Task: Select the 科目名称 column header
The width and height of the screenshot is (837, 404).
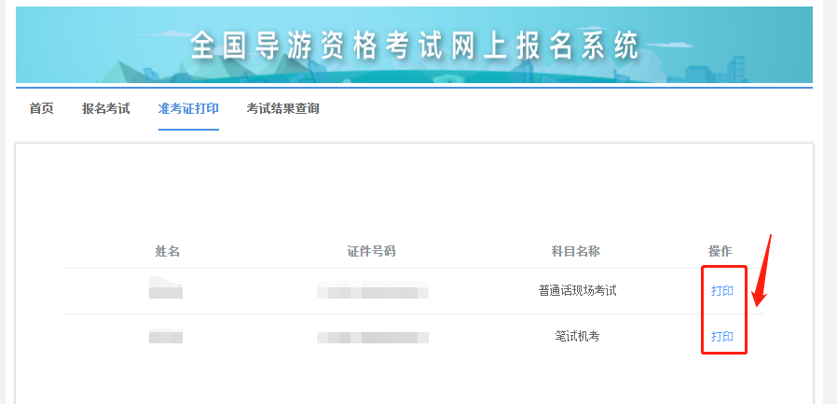Action: pos(576,251)
